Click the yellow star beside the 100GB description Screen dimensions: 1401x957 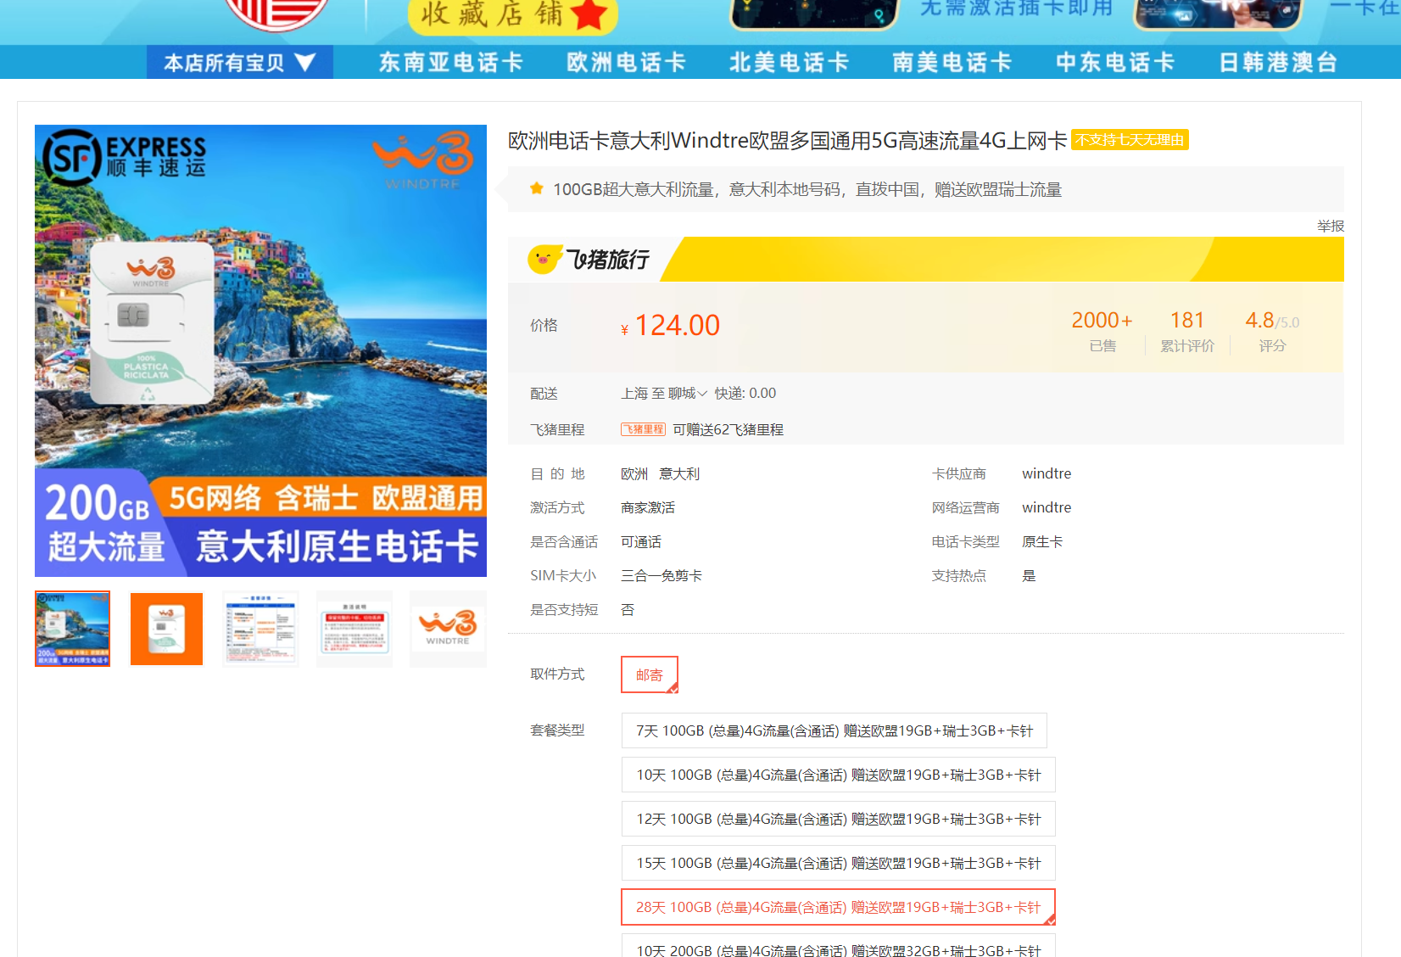click(536, 188)
